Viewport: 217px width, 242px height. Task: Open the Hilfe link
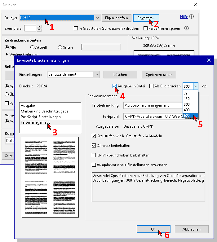click(x=184, y=17)
